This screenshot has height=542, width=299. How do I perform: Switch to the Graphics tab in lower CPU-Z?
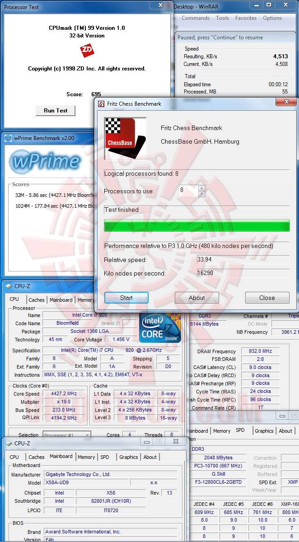[x=129, y=457]
